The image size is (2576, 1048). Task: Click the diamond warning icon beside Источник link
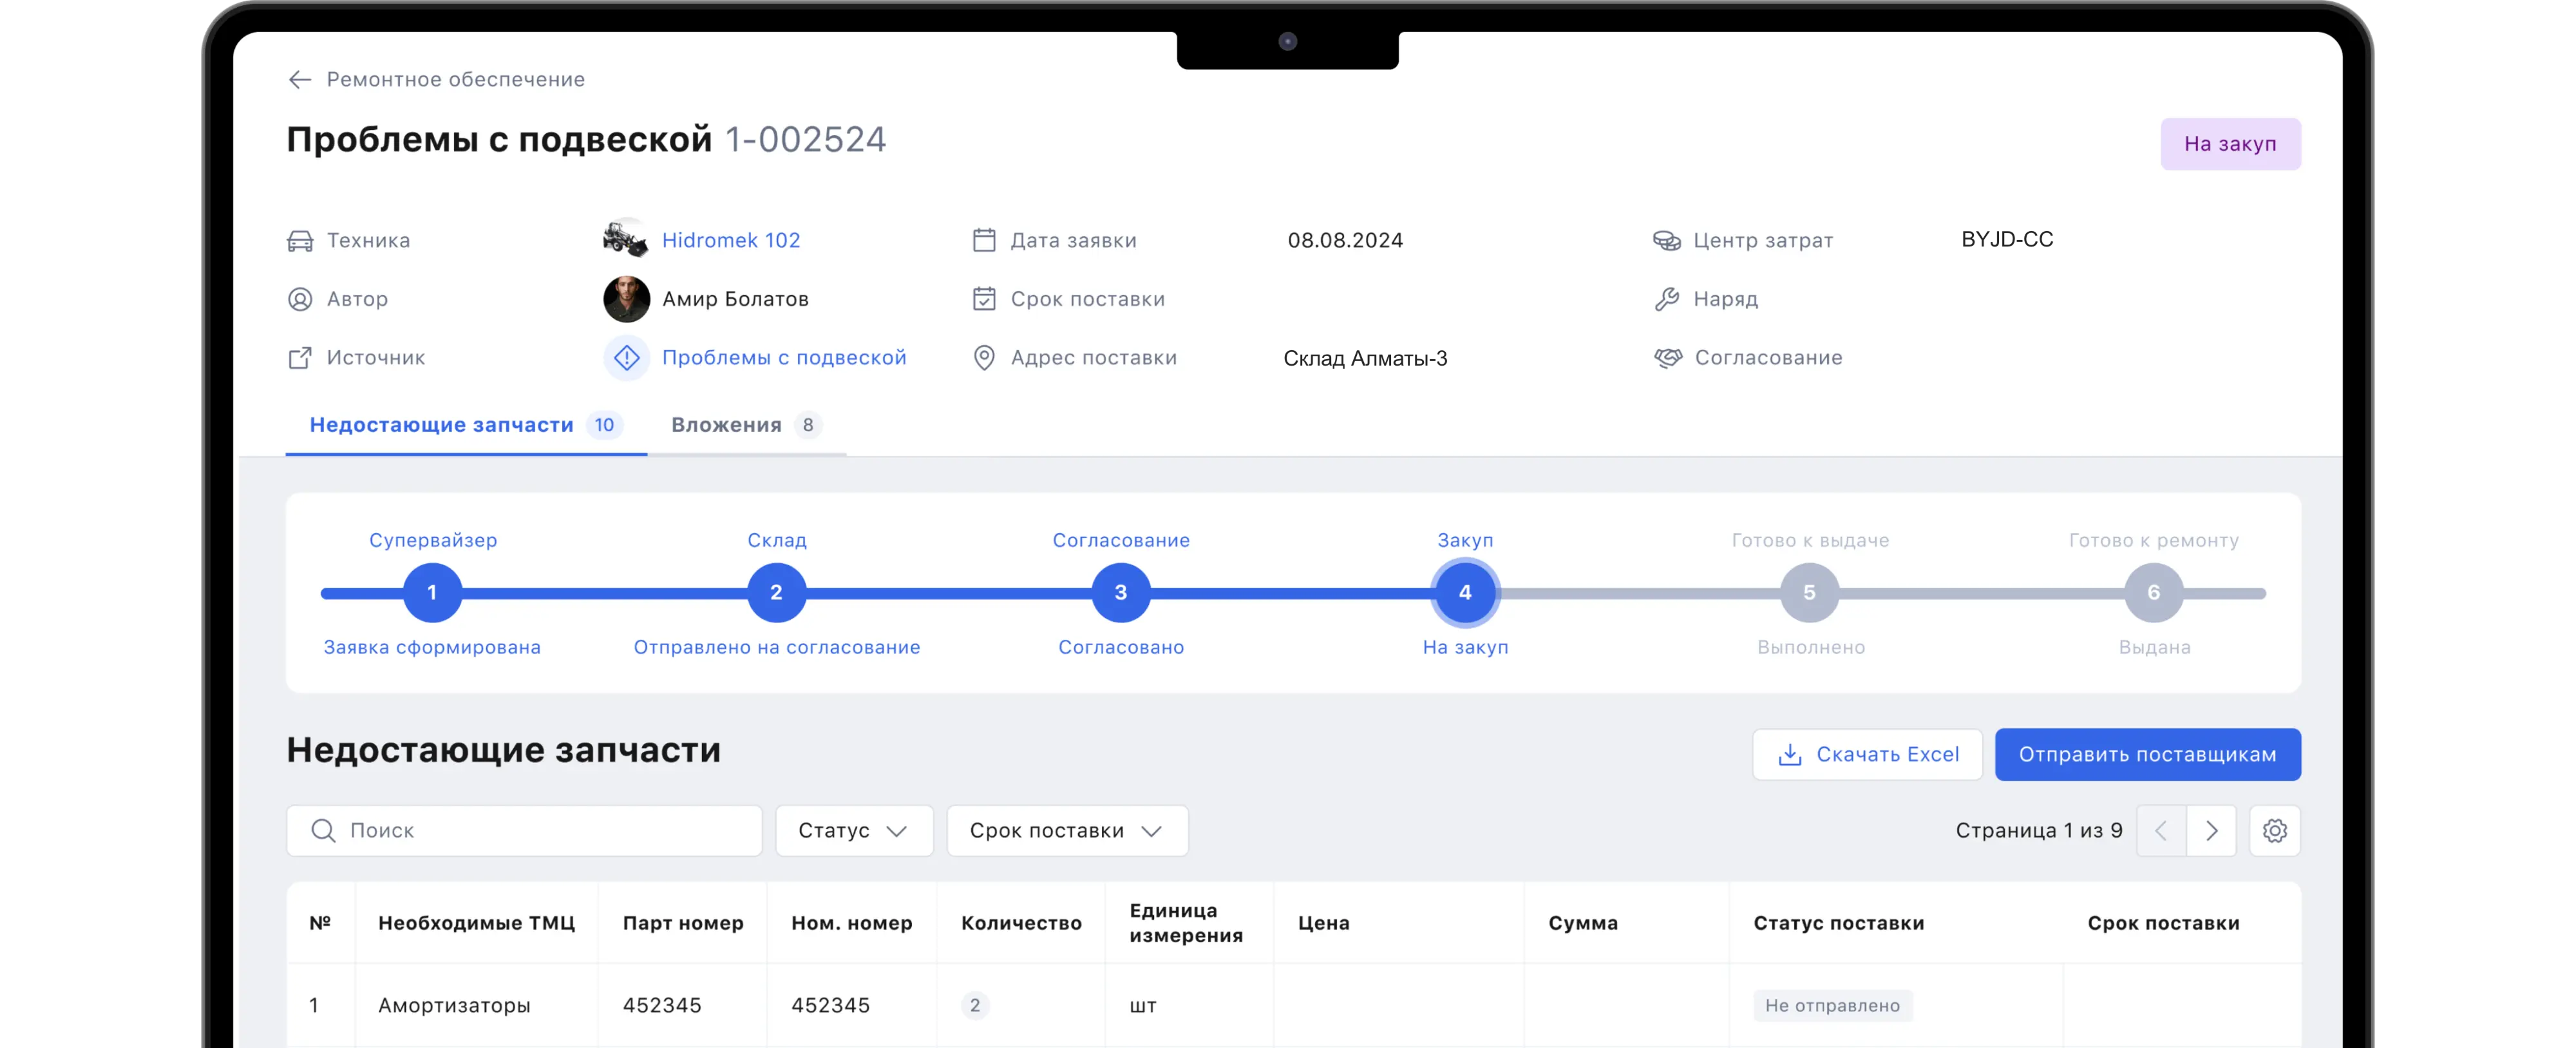click(x=626, y=358)
